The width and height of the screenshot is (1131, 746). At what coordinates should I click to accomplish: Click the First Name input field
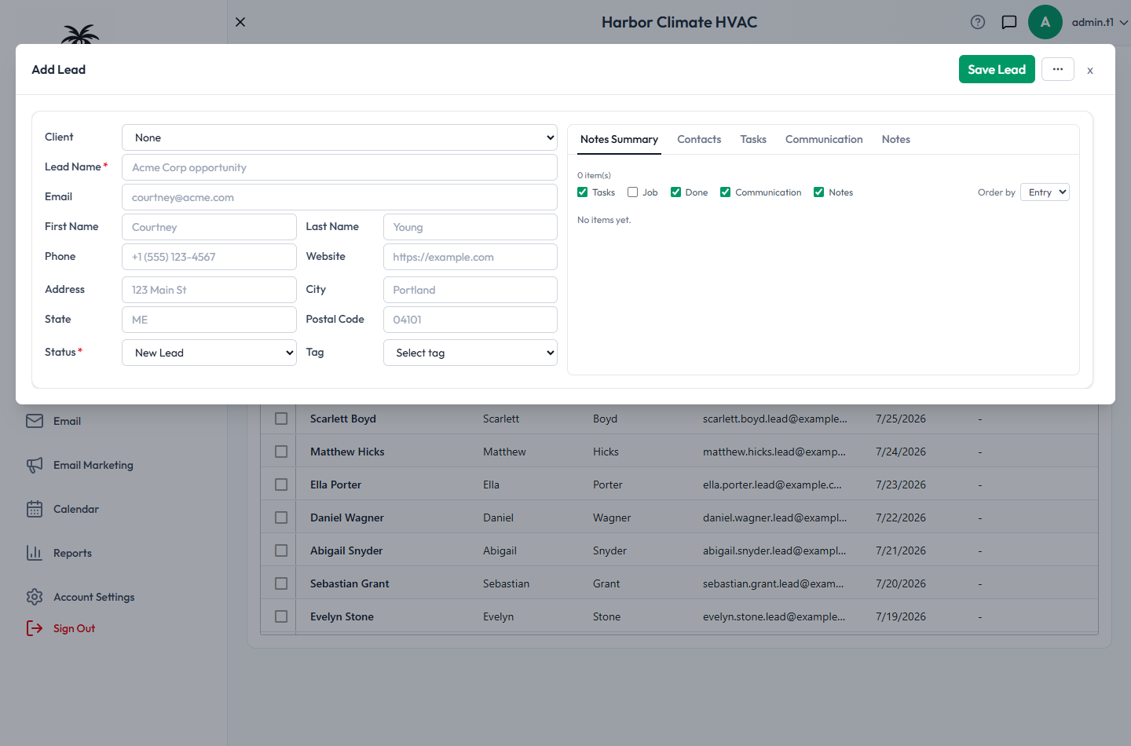(209, 227)
